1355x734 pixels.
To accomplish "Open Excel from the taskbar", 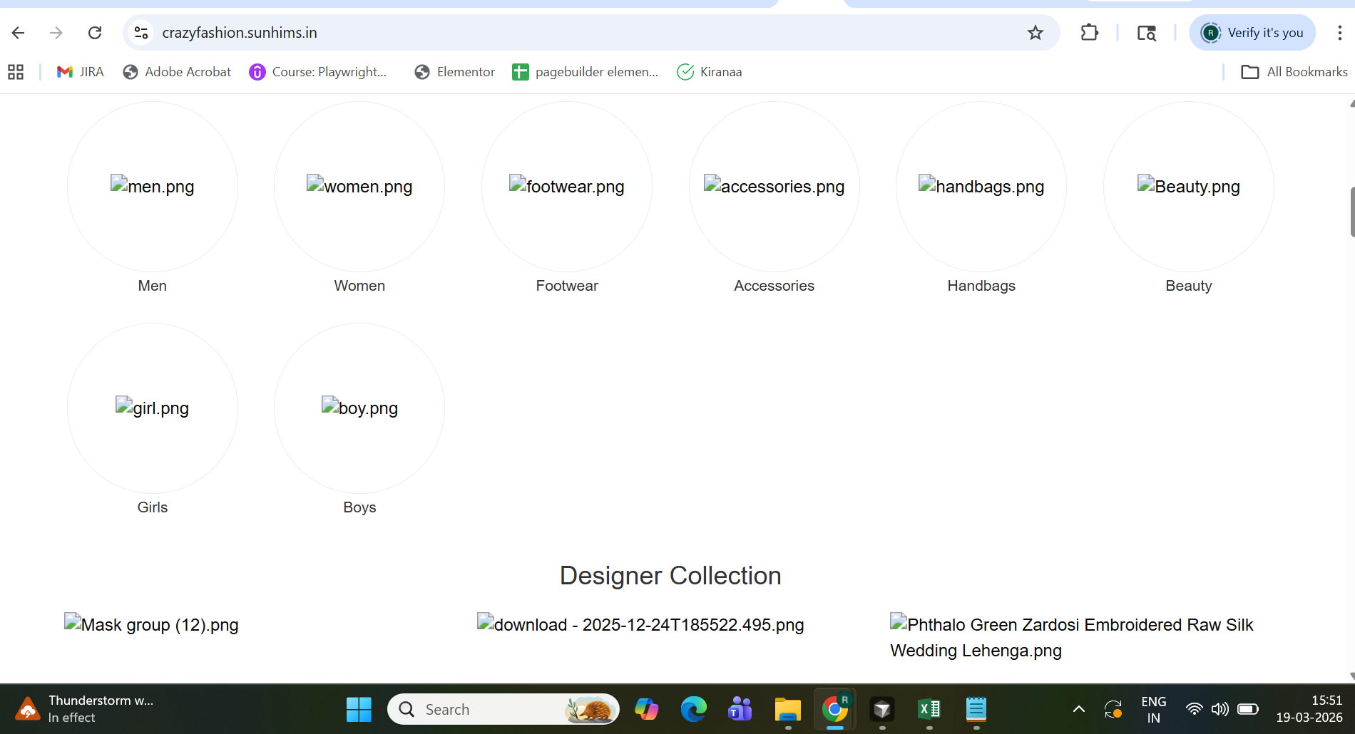I will tap(929, 709).
